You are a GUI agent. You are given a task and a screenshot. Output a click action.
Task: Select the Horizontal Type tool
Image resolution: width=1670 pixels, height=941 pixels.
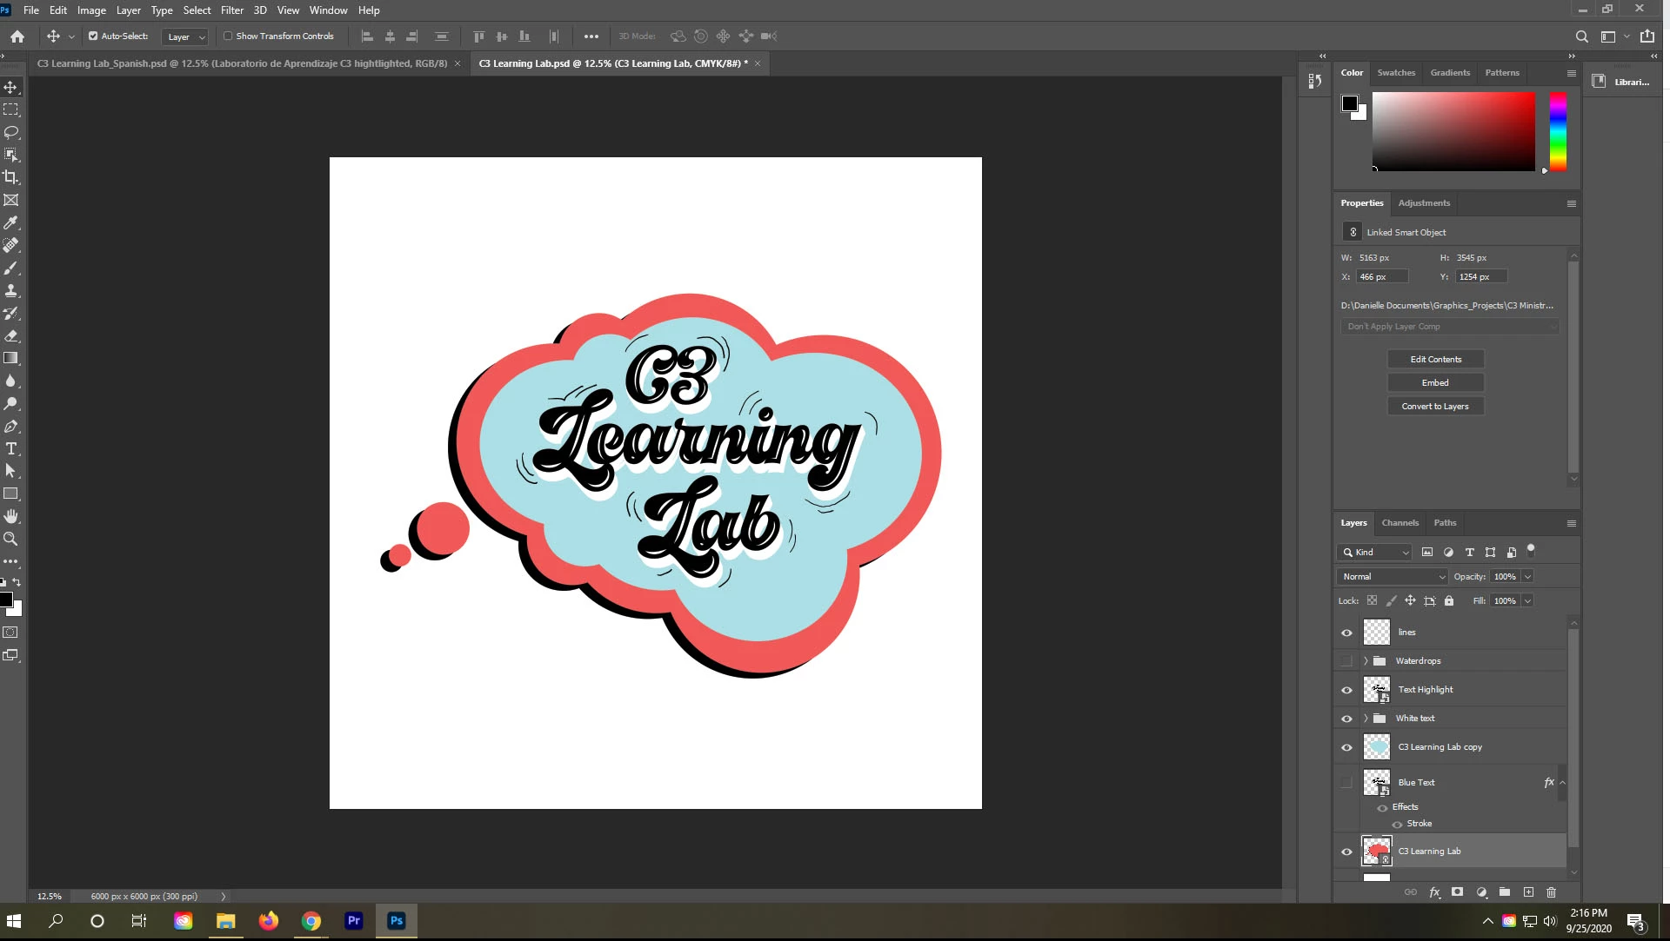[x=11, y=449]
